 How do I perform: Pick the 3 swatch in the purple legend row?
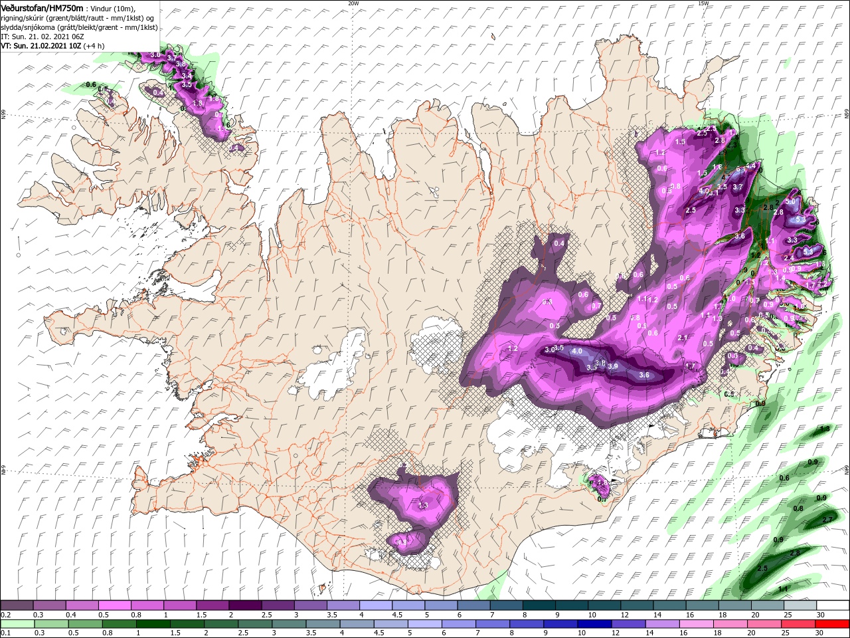pos(309,605)
